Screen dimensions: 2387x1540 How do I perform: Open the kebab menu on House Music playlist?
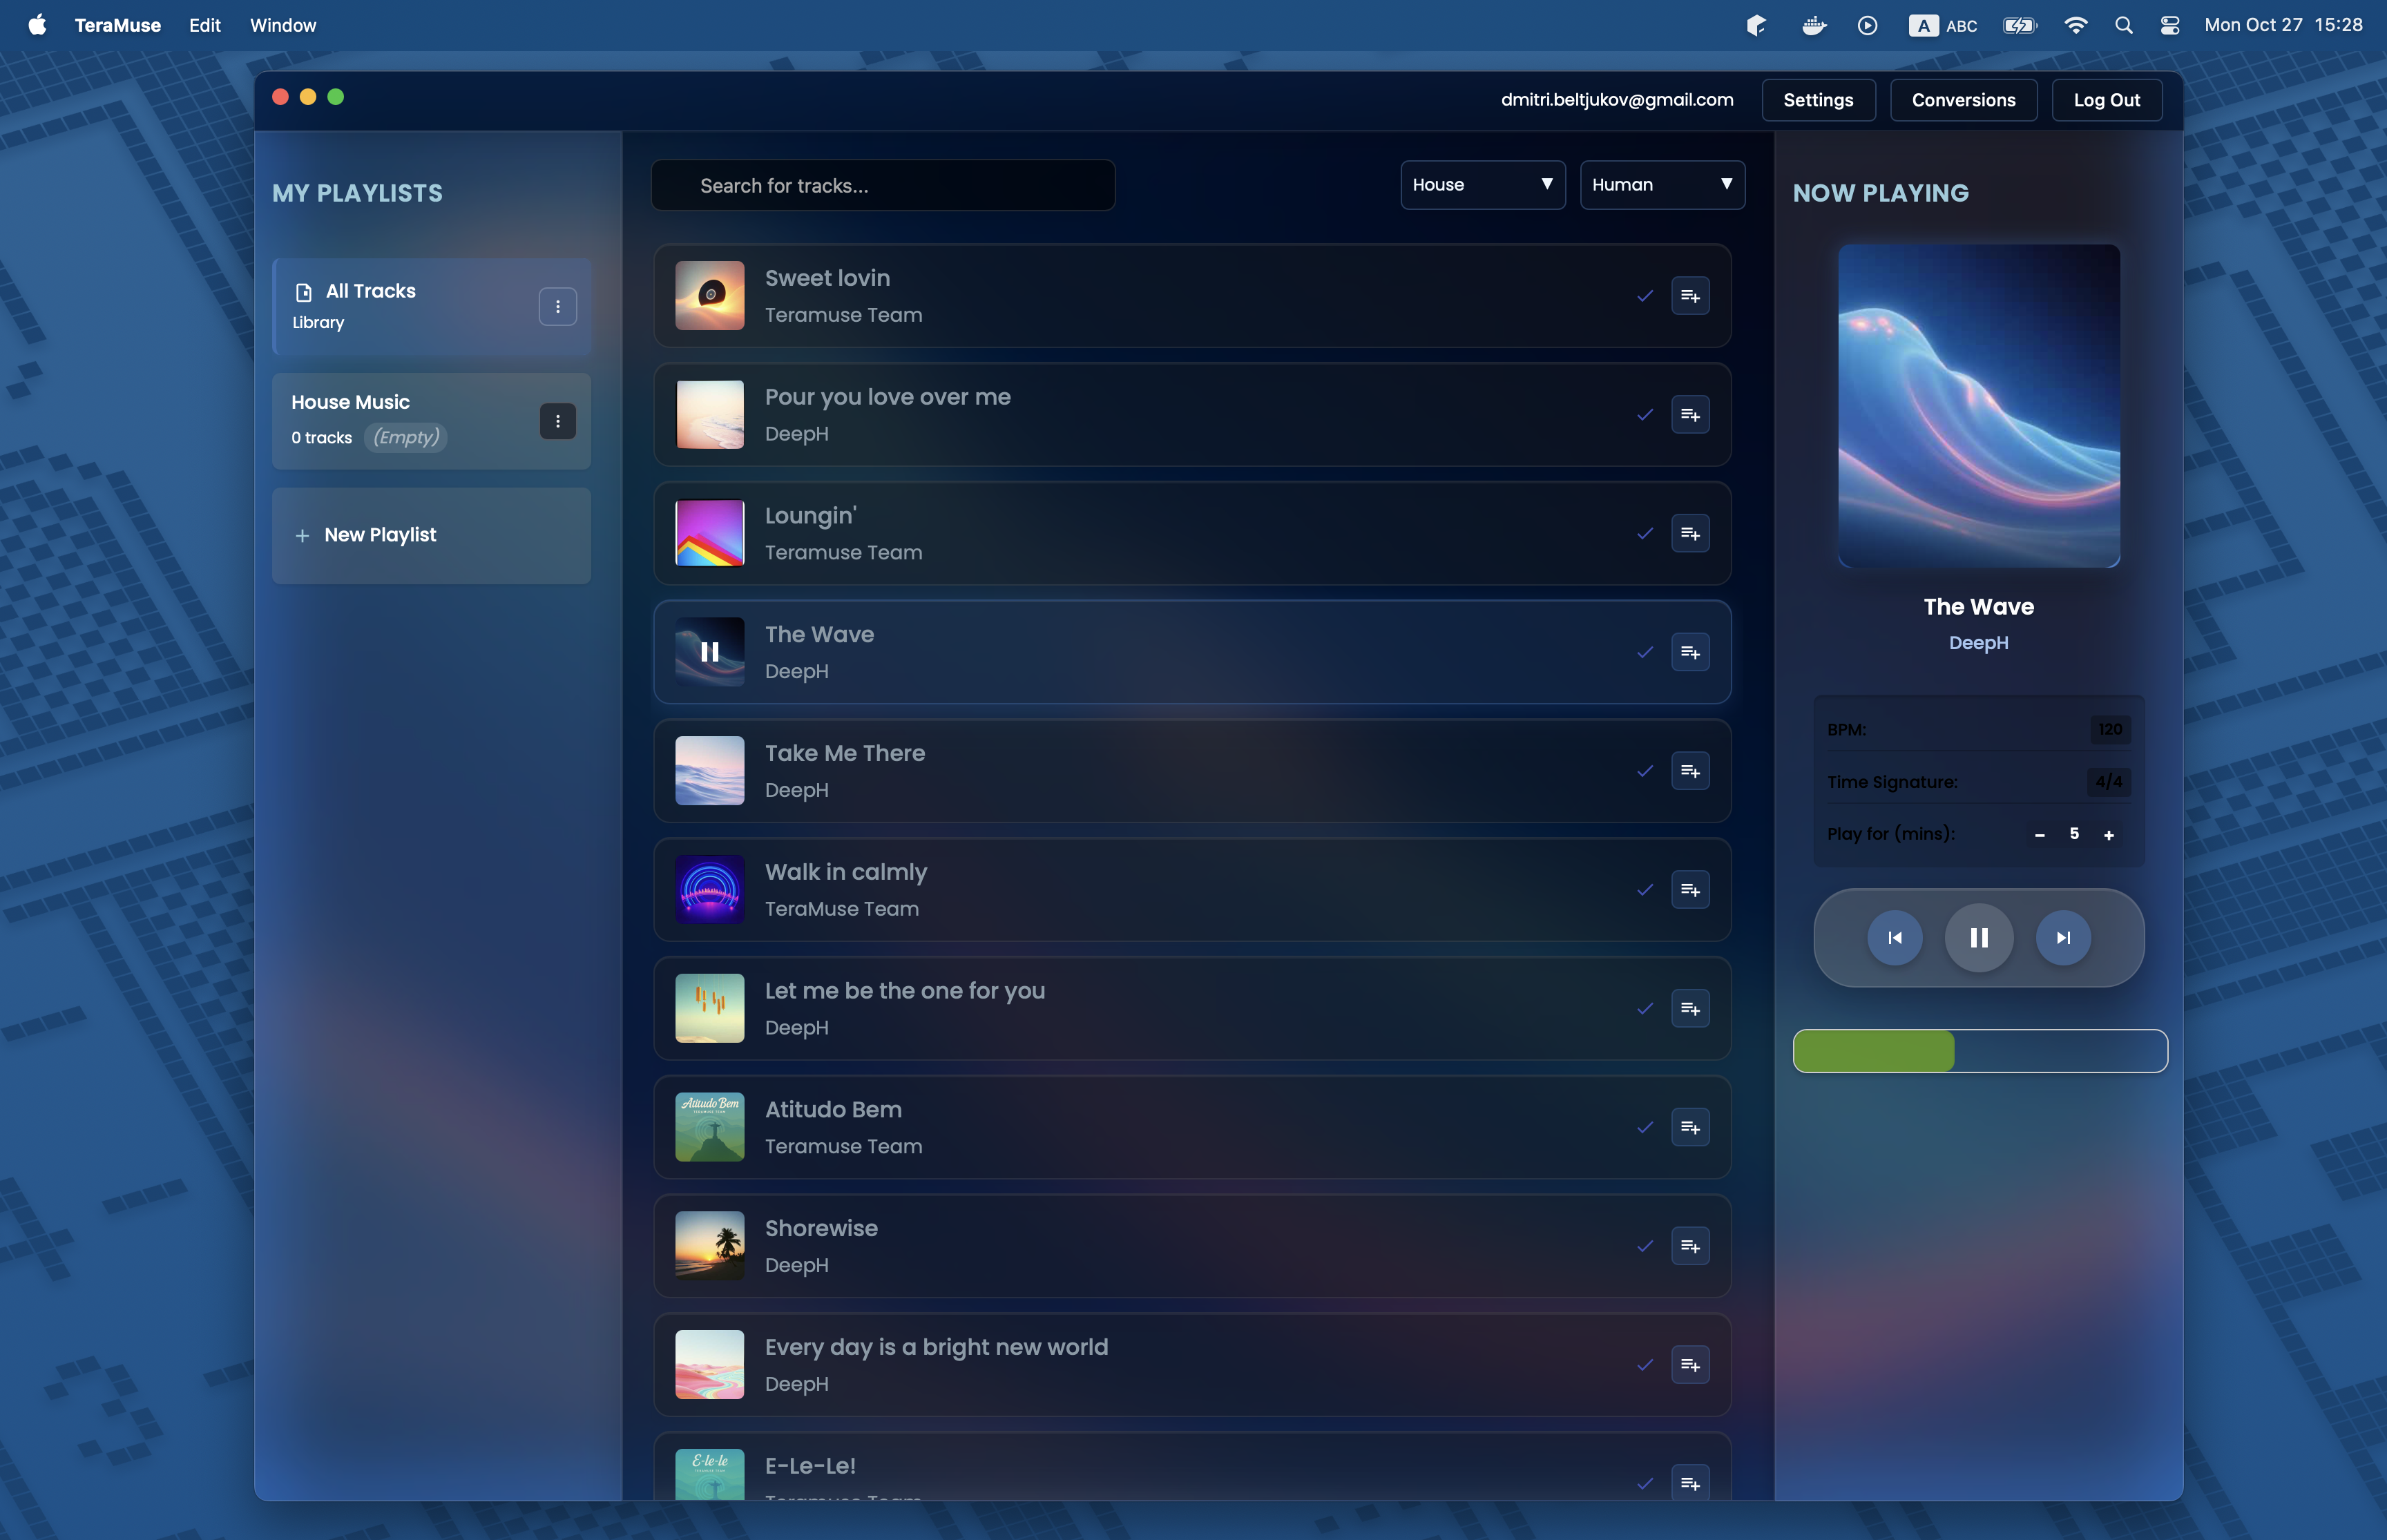[x=557, y=421]
